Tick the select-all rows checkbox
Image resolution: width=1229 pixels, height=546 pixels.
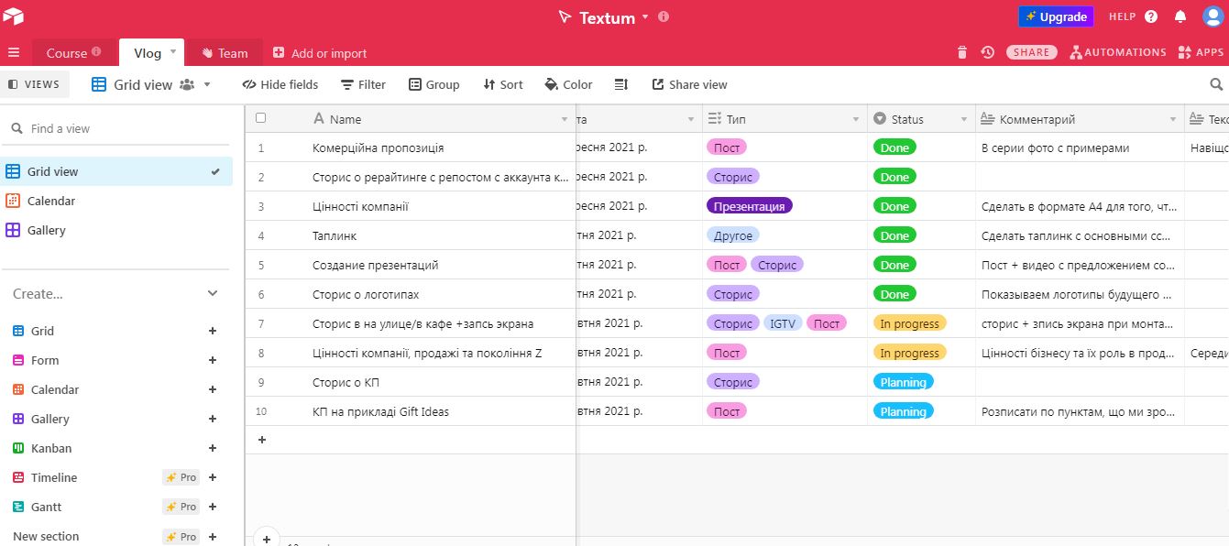261,118
